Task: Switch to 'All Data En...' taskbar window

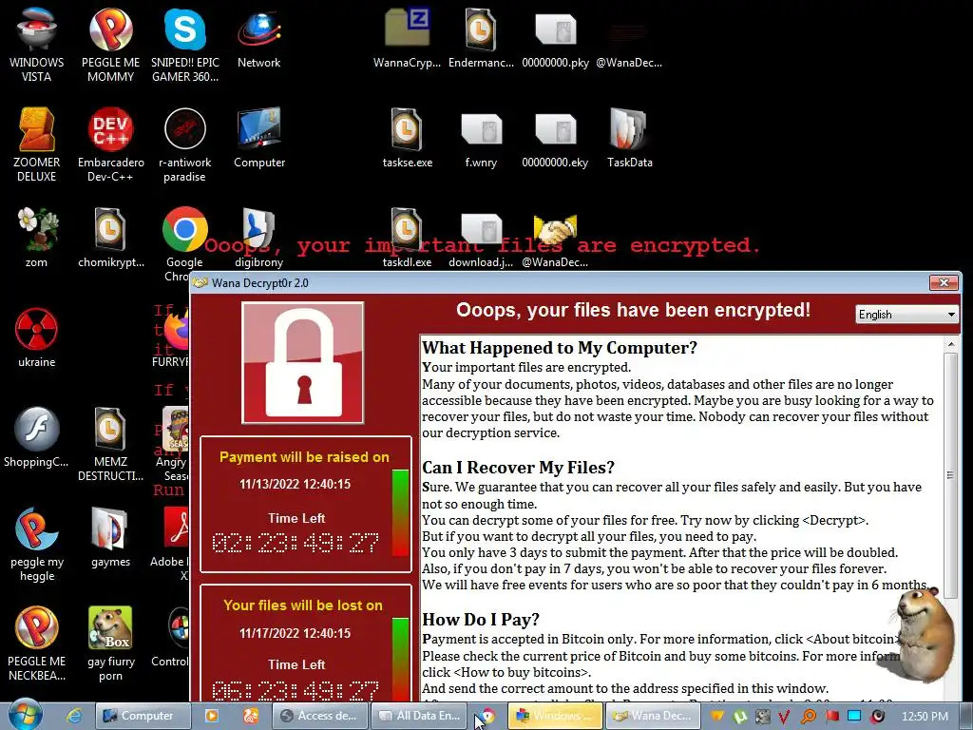Action: click(420, 716)
